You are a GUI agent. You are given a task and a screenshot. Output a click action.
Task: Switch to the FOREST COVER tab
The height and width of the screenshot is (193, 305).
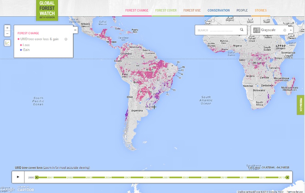tap(166, 10)
